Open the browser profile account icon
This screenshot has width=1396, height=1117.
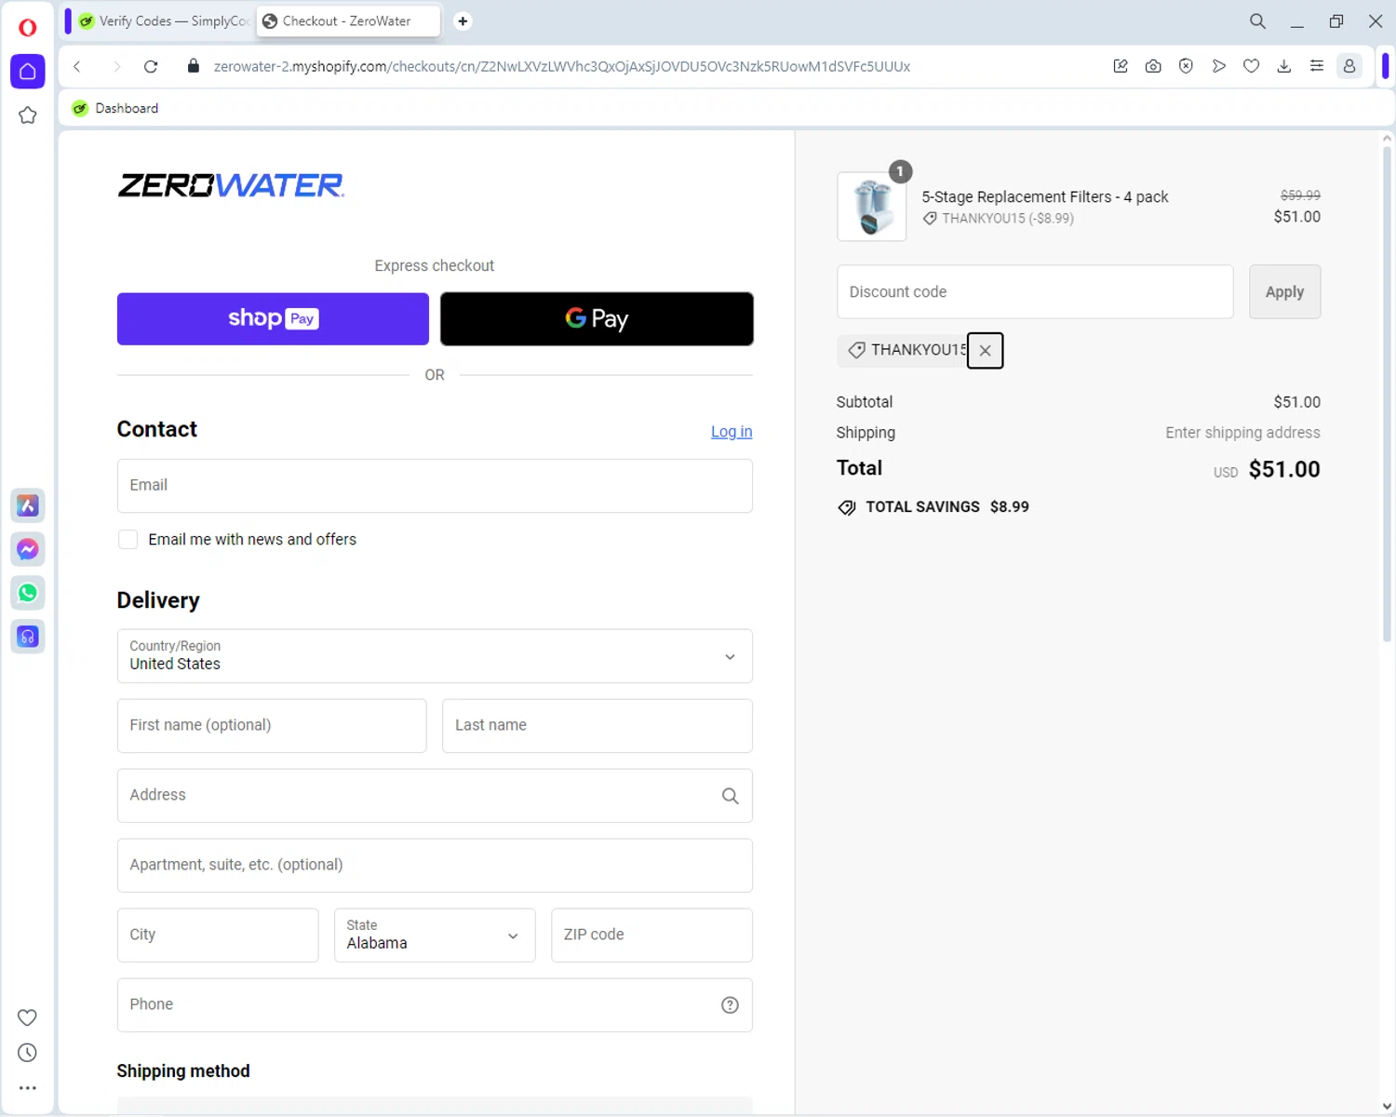(x=1349, y=66)
